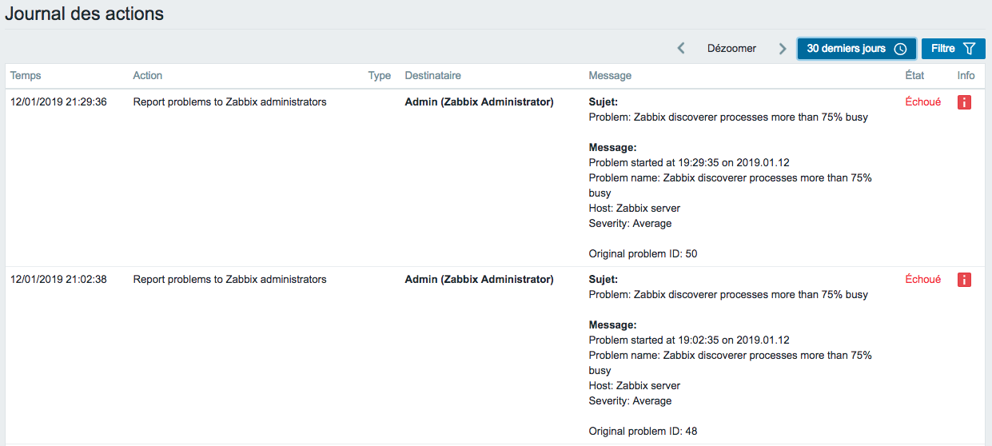Click the Temps column header
The image size is (992, 446).
[x=26, y=76]
